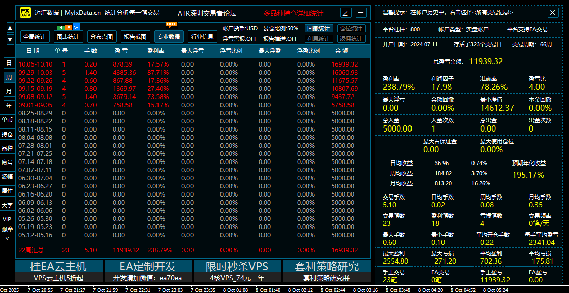The width and height of the screenshot is (569, 293).
Task: Select 回撤统计 drawdown statistics
Action: click(x=319, y=28)
